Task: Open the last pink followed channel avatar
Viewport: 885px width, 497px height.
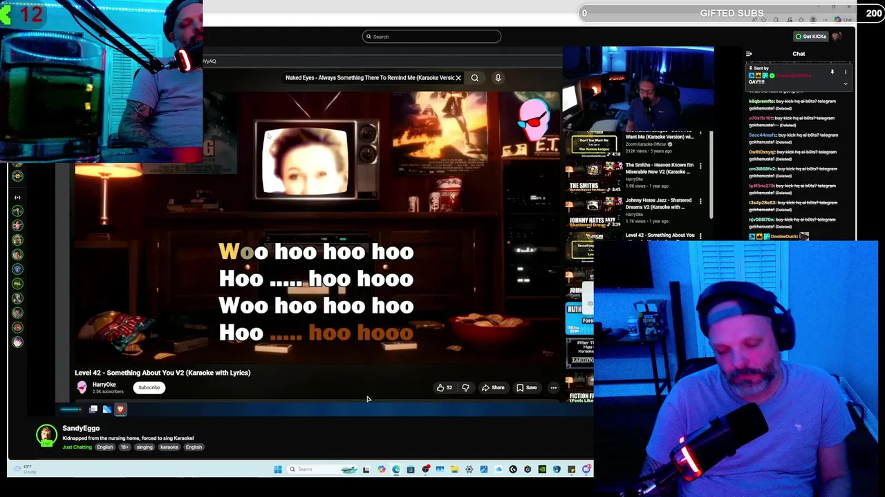Action: 17,342
